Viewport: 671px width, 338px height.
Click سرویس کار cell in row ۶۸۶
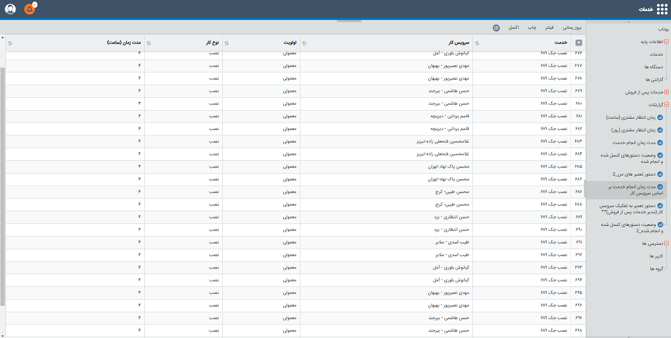386,179
